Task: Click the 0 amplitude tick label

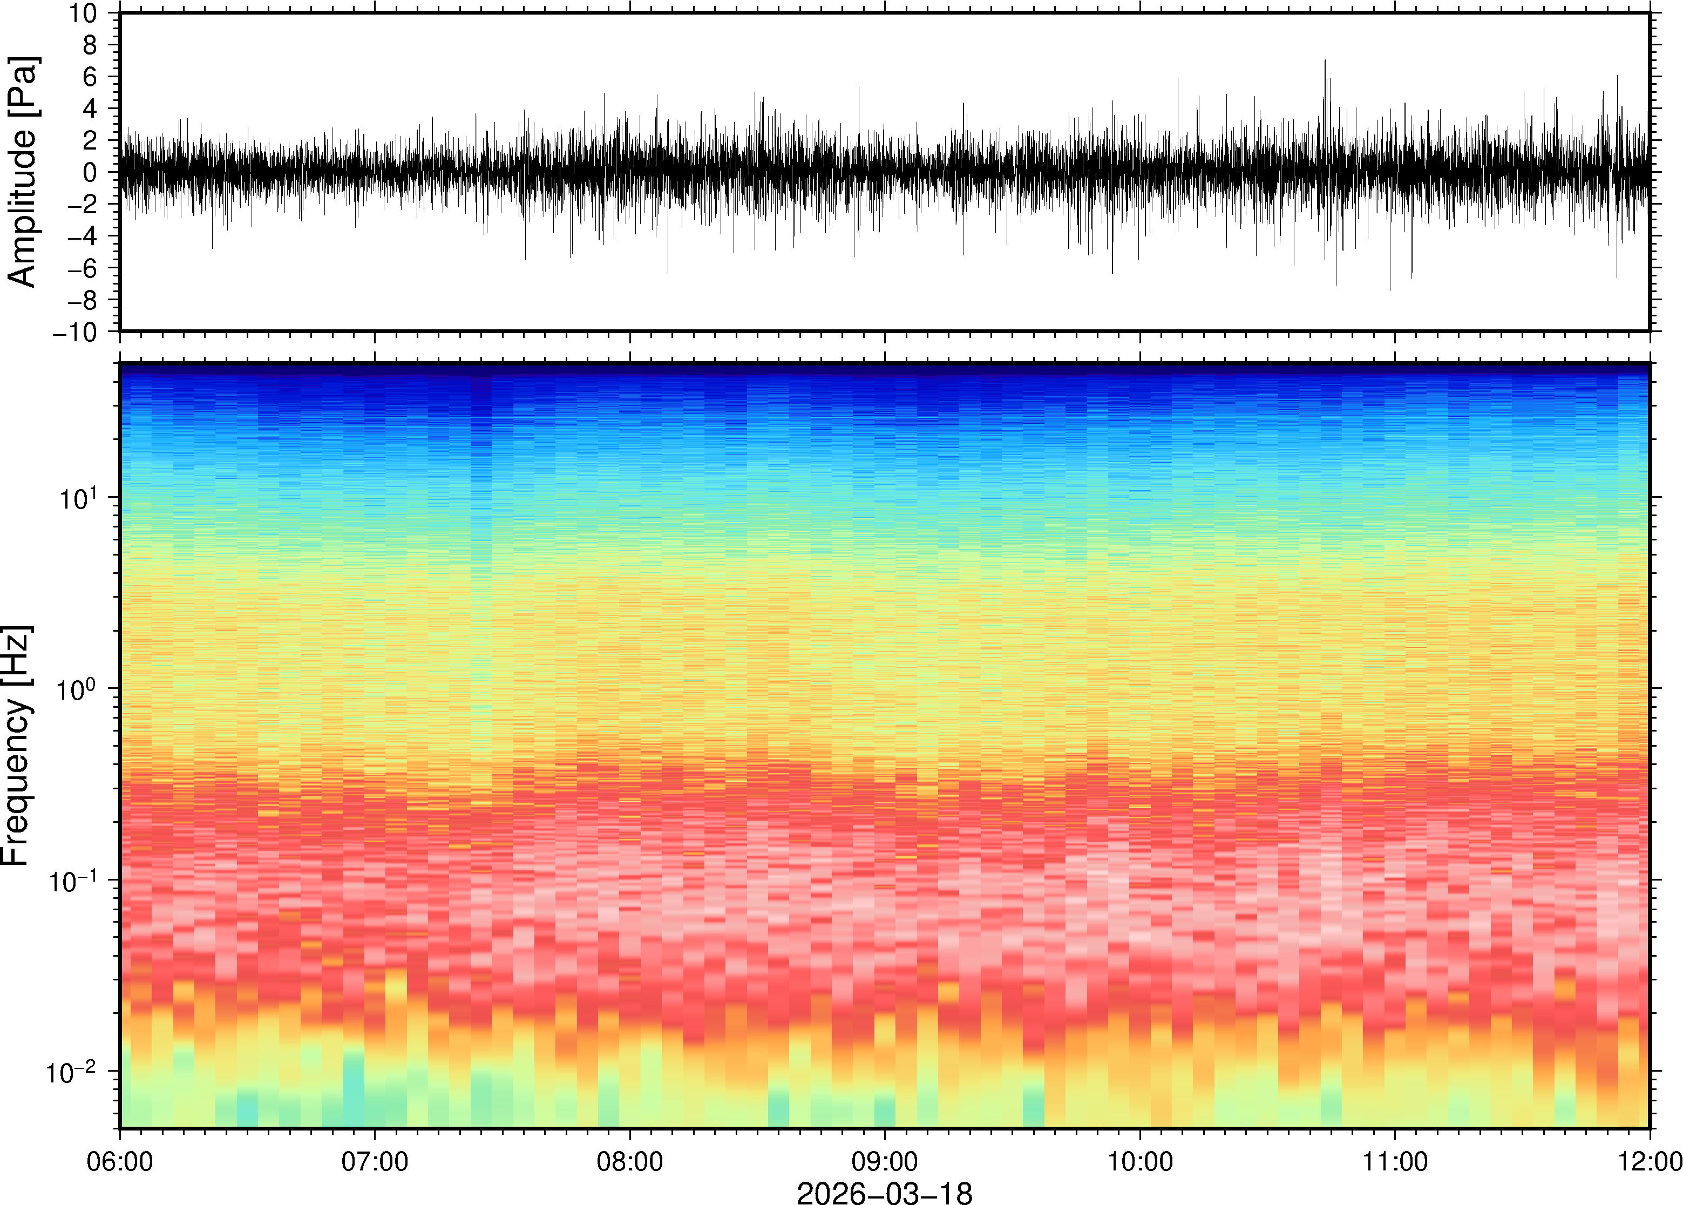Action: pos(91,173)
